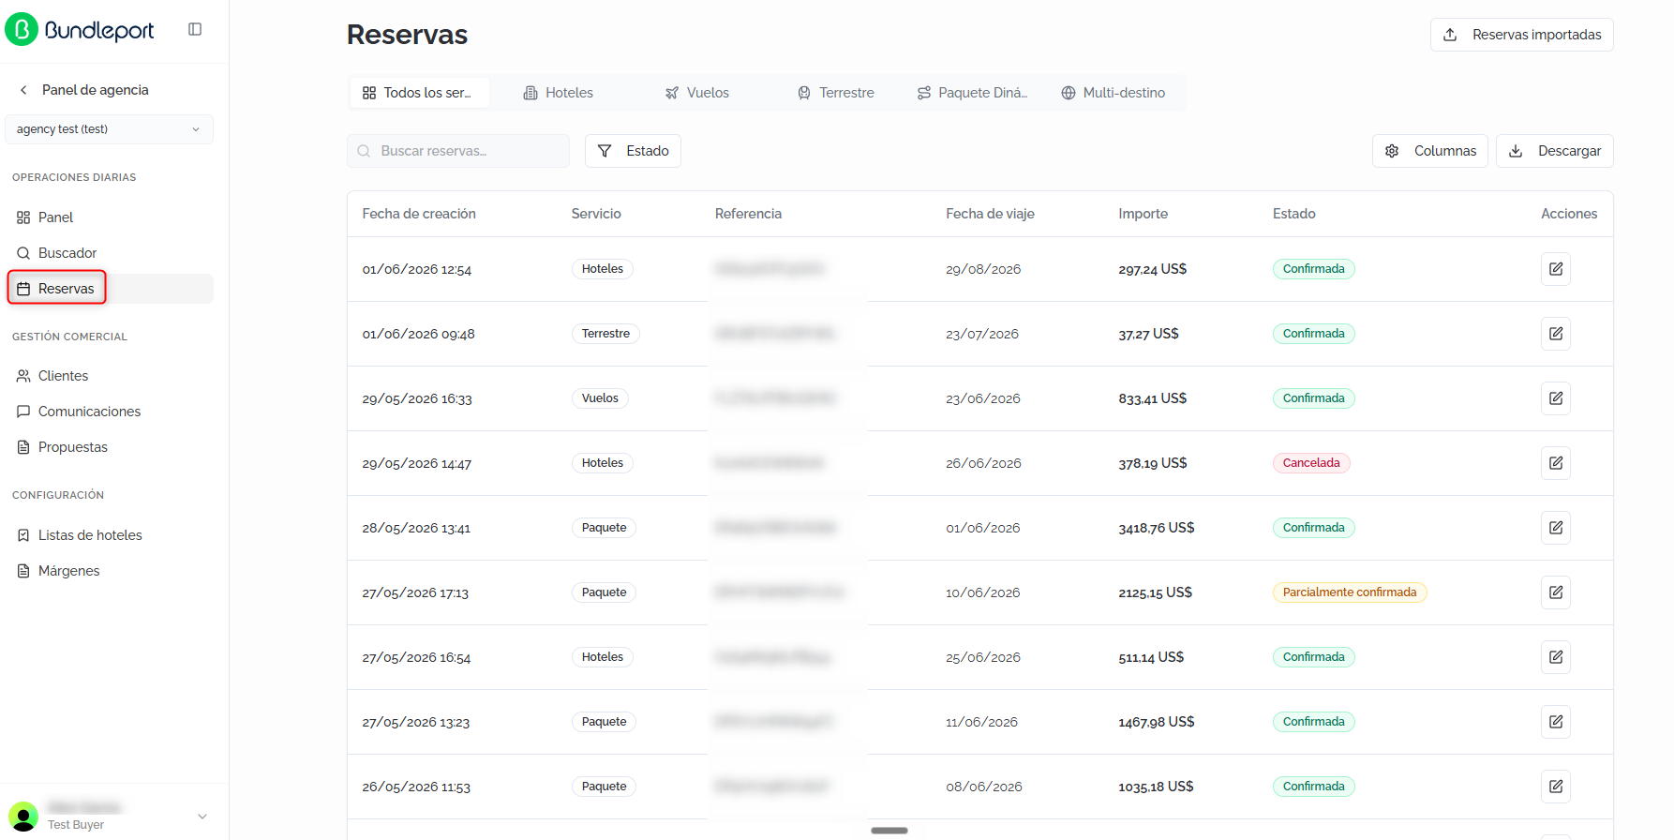The height and width of the screenshot is (840, 1674).
Task: Click the Hoteles badge on 511,14 US$ row
Action: (x=603, y=657)
